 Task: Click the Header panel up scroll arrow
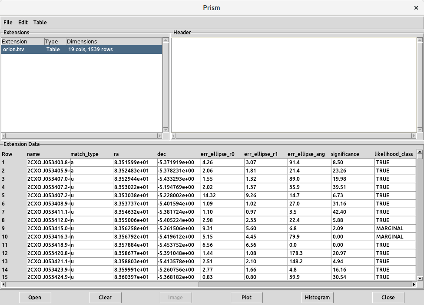pyautogui.click(x=420, y=41)
